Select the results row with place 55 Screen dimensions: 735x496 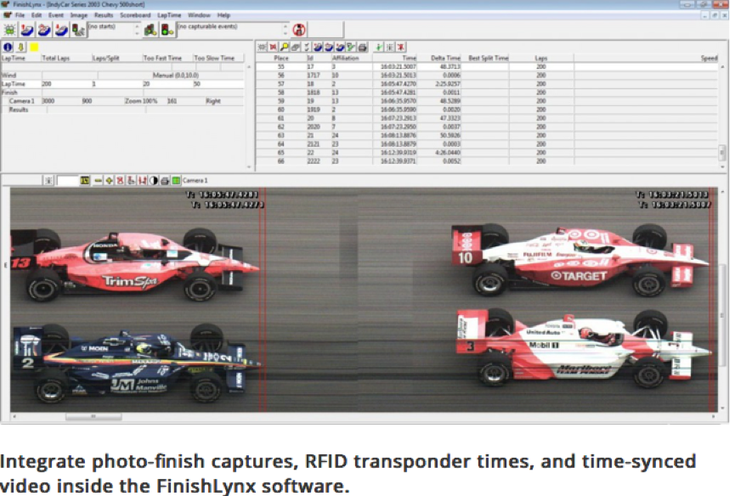pos(487,66)
